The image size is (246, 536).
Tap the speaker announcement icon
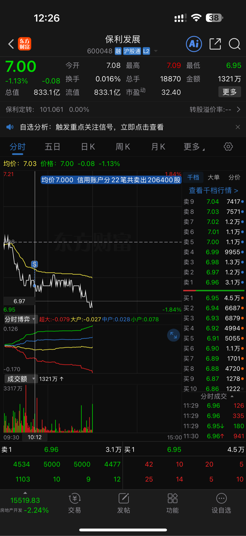[10, 127]
